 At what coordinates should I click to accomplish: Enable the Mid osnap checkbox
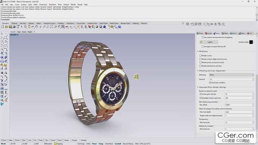(21, 140)
